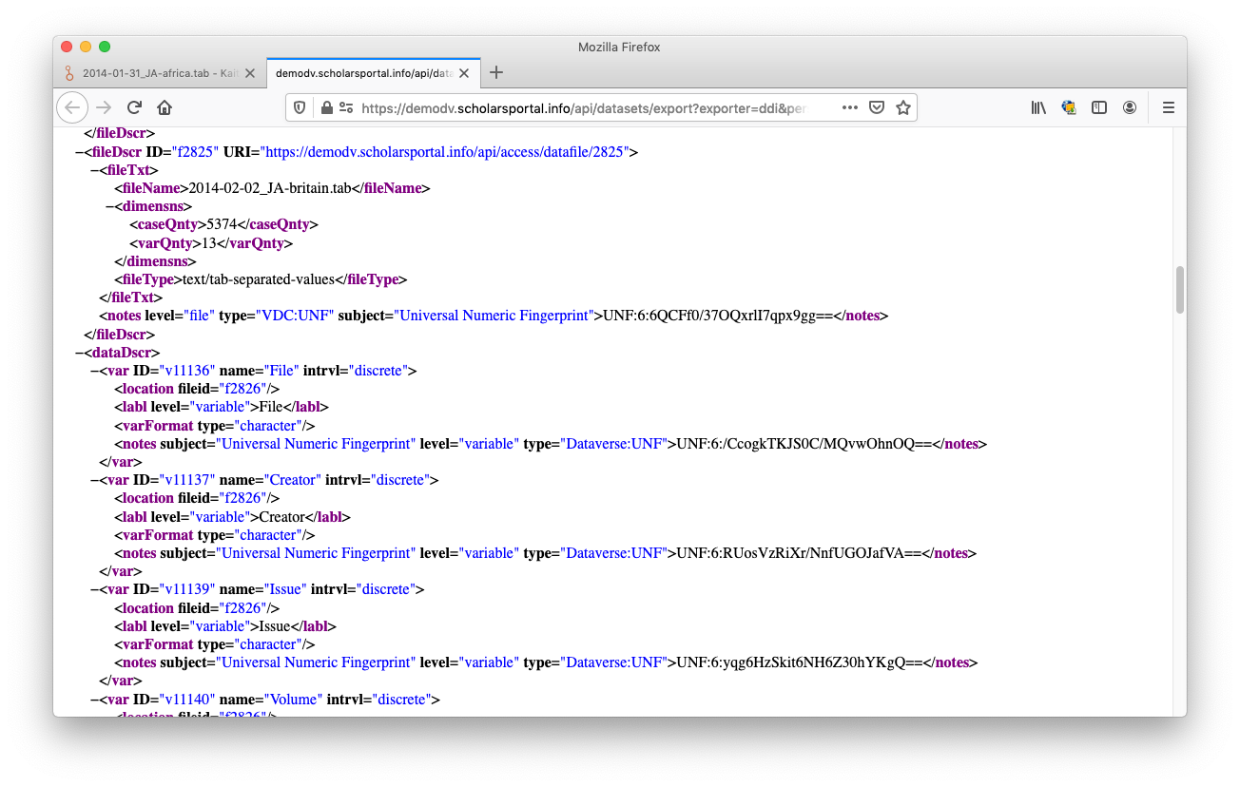The image size is (1240, 787).
Task: Collapse the var v11136 File node
Action: (95, 371)
